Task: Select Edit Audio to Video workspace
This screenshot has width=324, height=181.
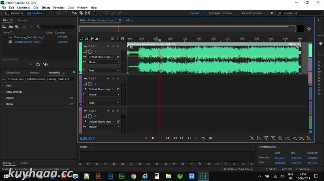Action: pos(220,13)
